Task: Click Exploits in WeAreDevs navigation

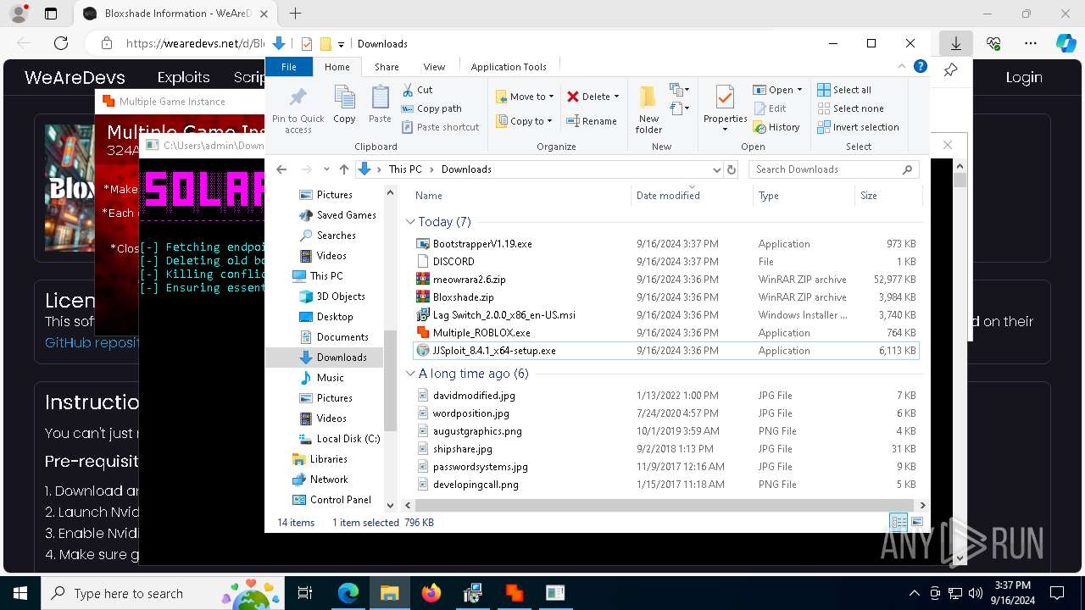Action: pyautogui.click(x=183, y=77)
